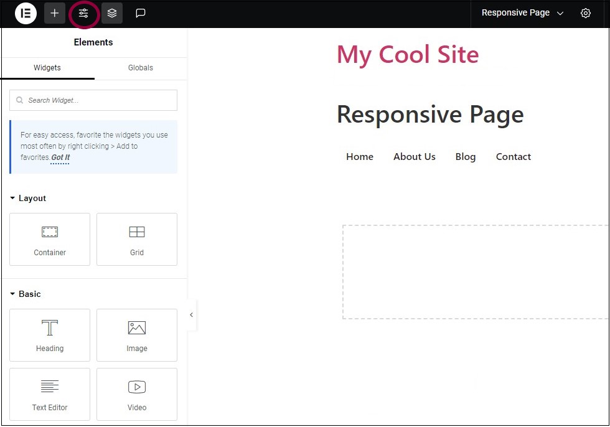
Task: Pick the Heading widget
Action: tap(50, 335)
